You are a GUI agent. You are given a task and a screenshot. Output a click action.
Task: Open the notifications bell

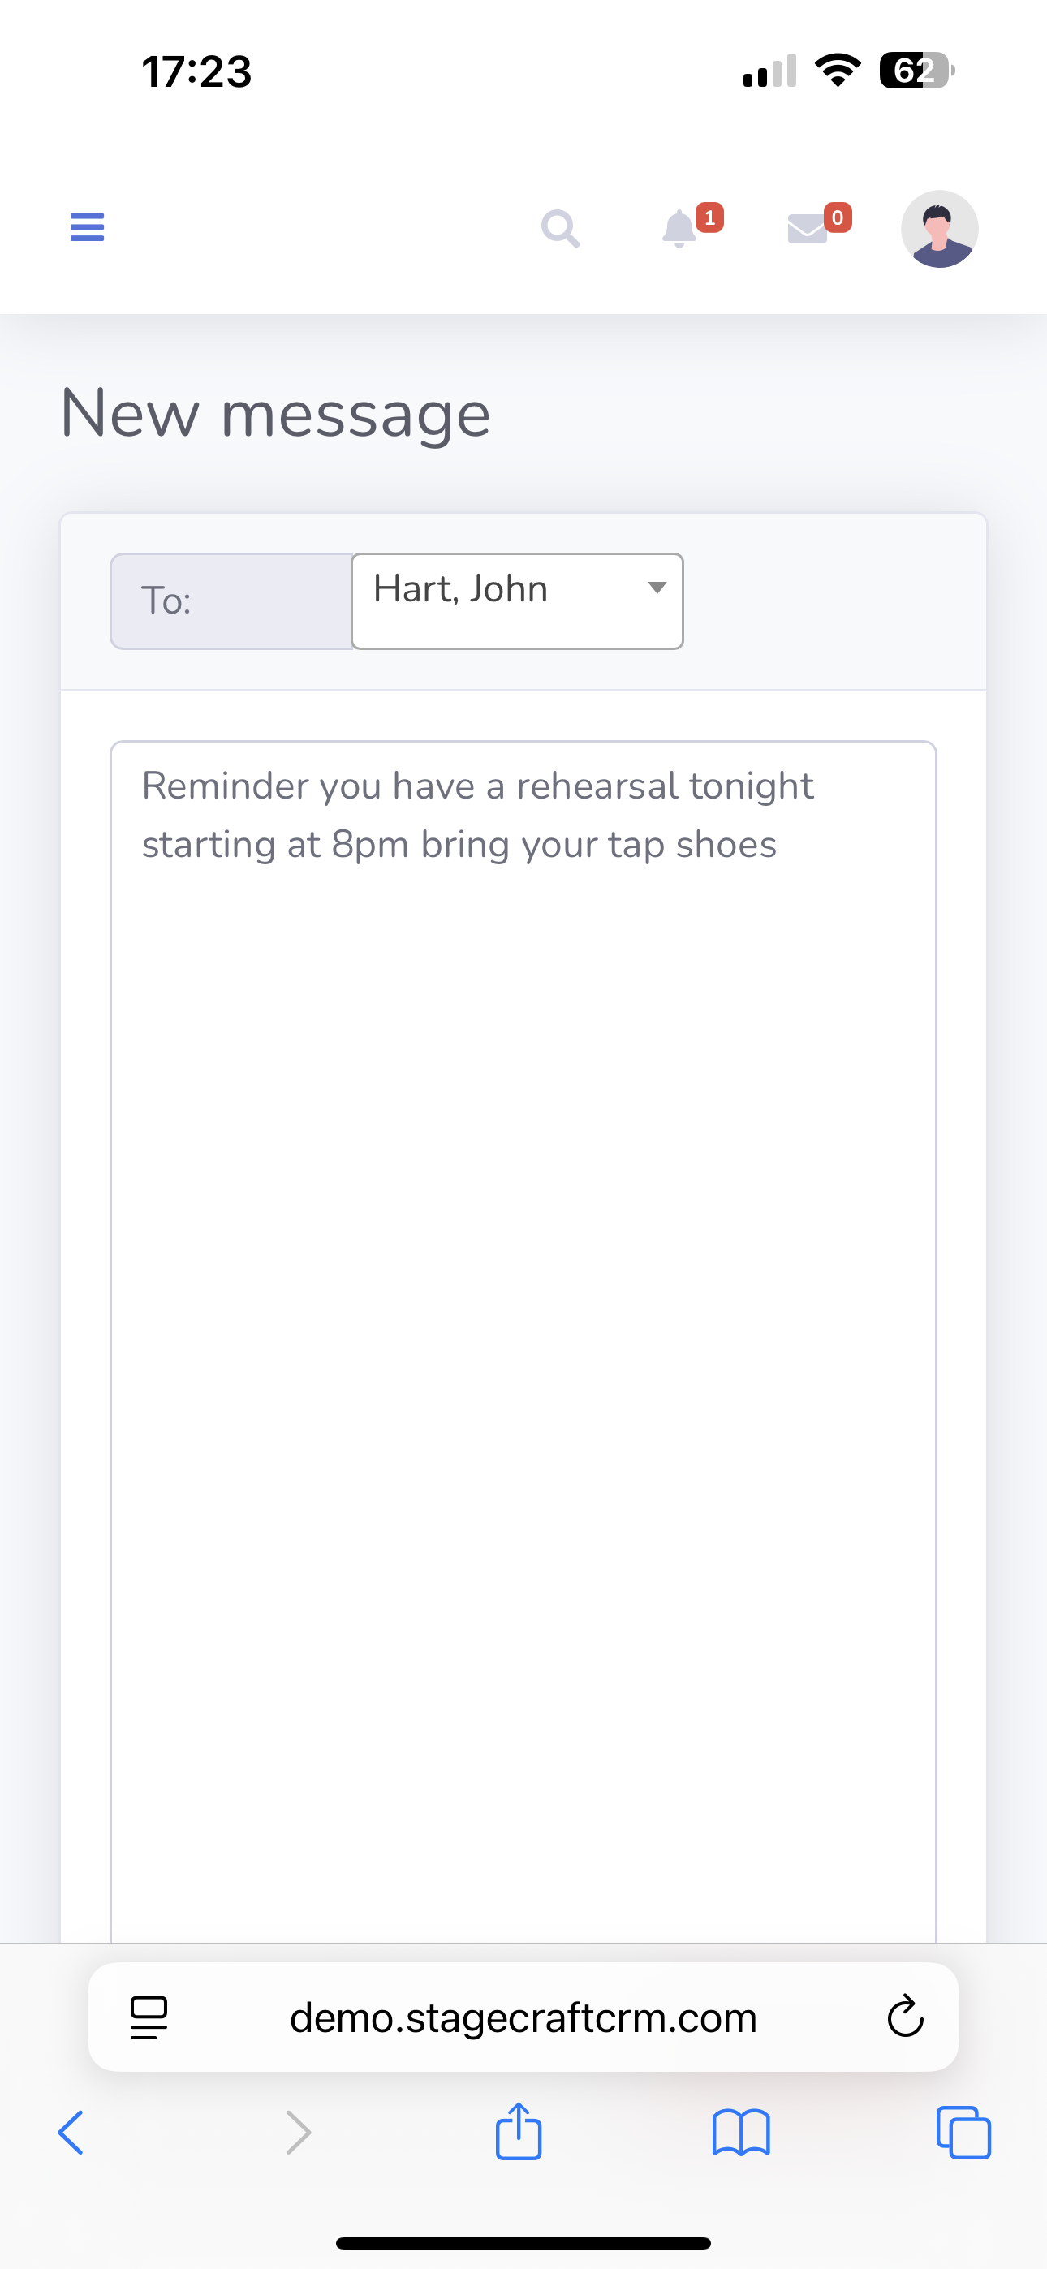coord(680,229)
